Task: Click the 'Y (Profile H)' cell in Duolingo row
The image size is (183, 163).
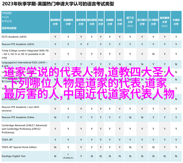Action: pos(68,156)
